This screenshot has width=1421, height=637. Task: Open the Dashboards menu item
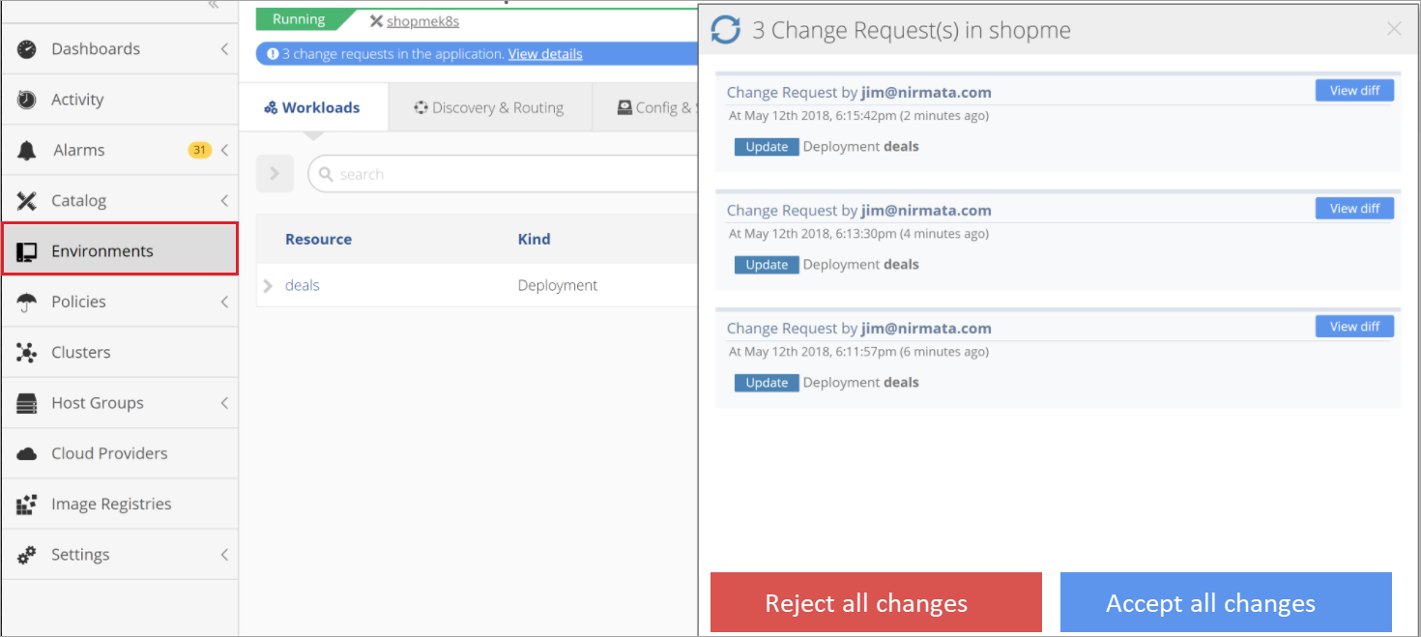click(x=120, y=49)
